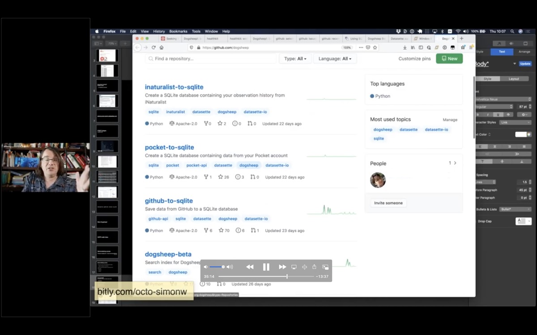This screenshot has width=537, height=335.
Task: Click the Firefox reload button
Action: pyautogui.click(x=153, y=47)
